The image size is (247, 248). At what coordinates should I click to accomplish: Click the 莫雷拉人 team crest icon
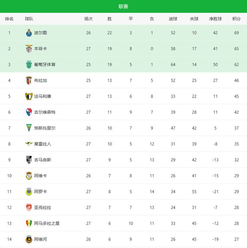point(29,144)
